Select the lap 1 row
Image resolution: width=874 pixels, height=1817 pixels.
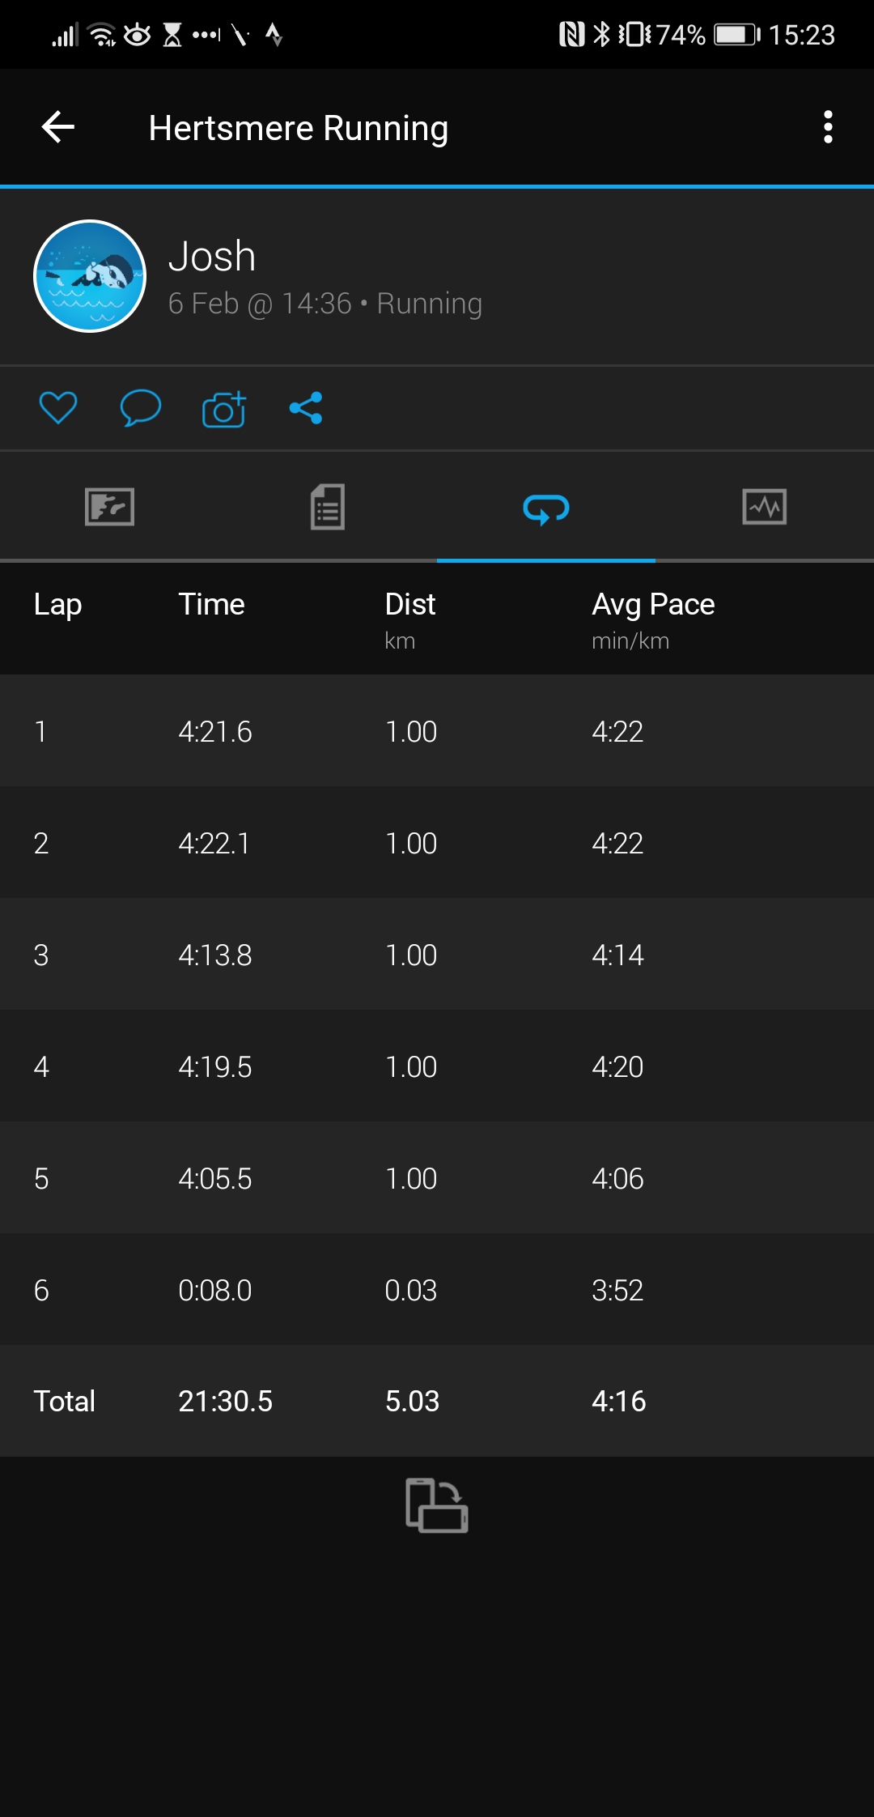click(x=437, y=731)
